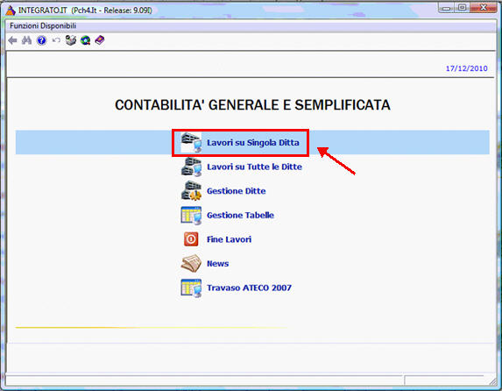This screenshot has width=502, height=391.
Task: Click the Gestione Tabelle table icon
Action: coord(191,215)
